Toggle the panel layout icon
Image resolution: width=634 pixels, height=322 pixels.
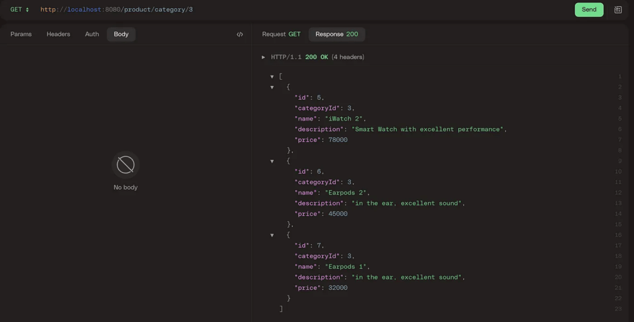coord(617,10)
